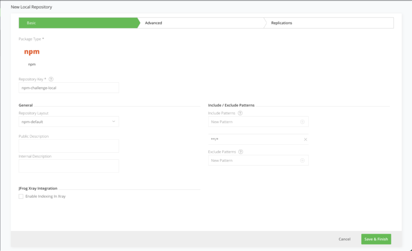Focus the Include Patterns New Pattern field
The height and width of the screenshot is (251, 412).
coord(253,122)
